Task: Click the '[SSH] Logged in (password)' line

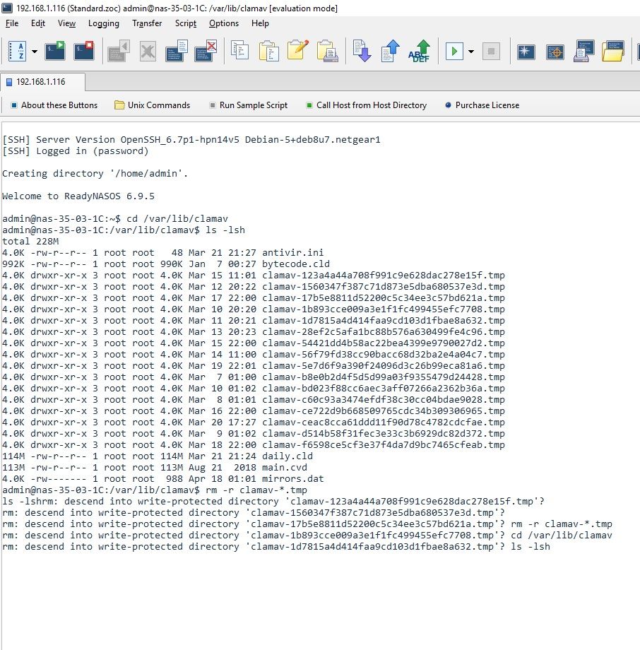Action: (x=76, y=151)
